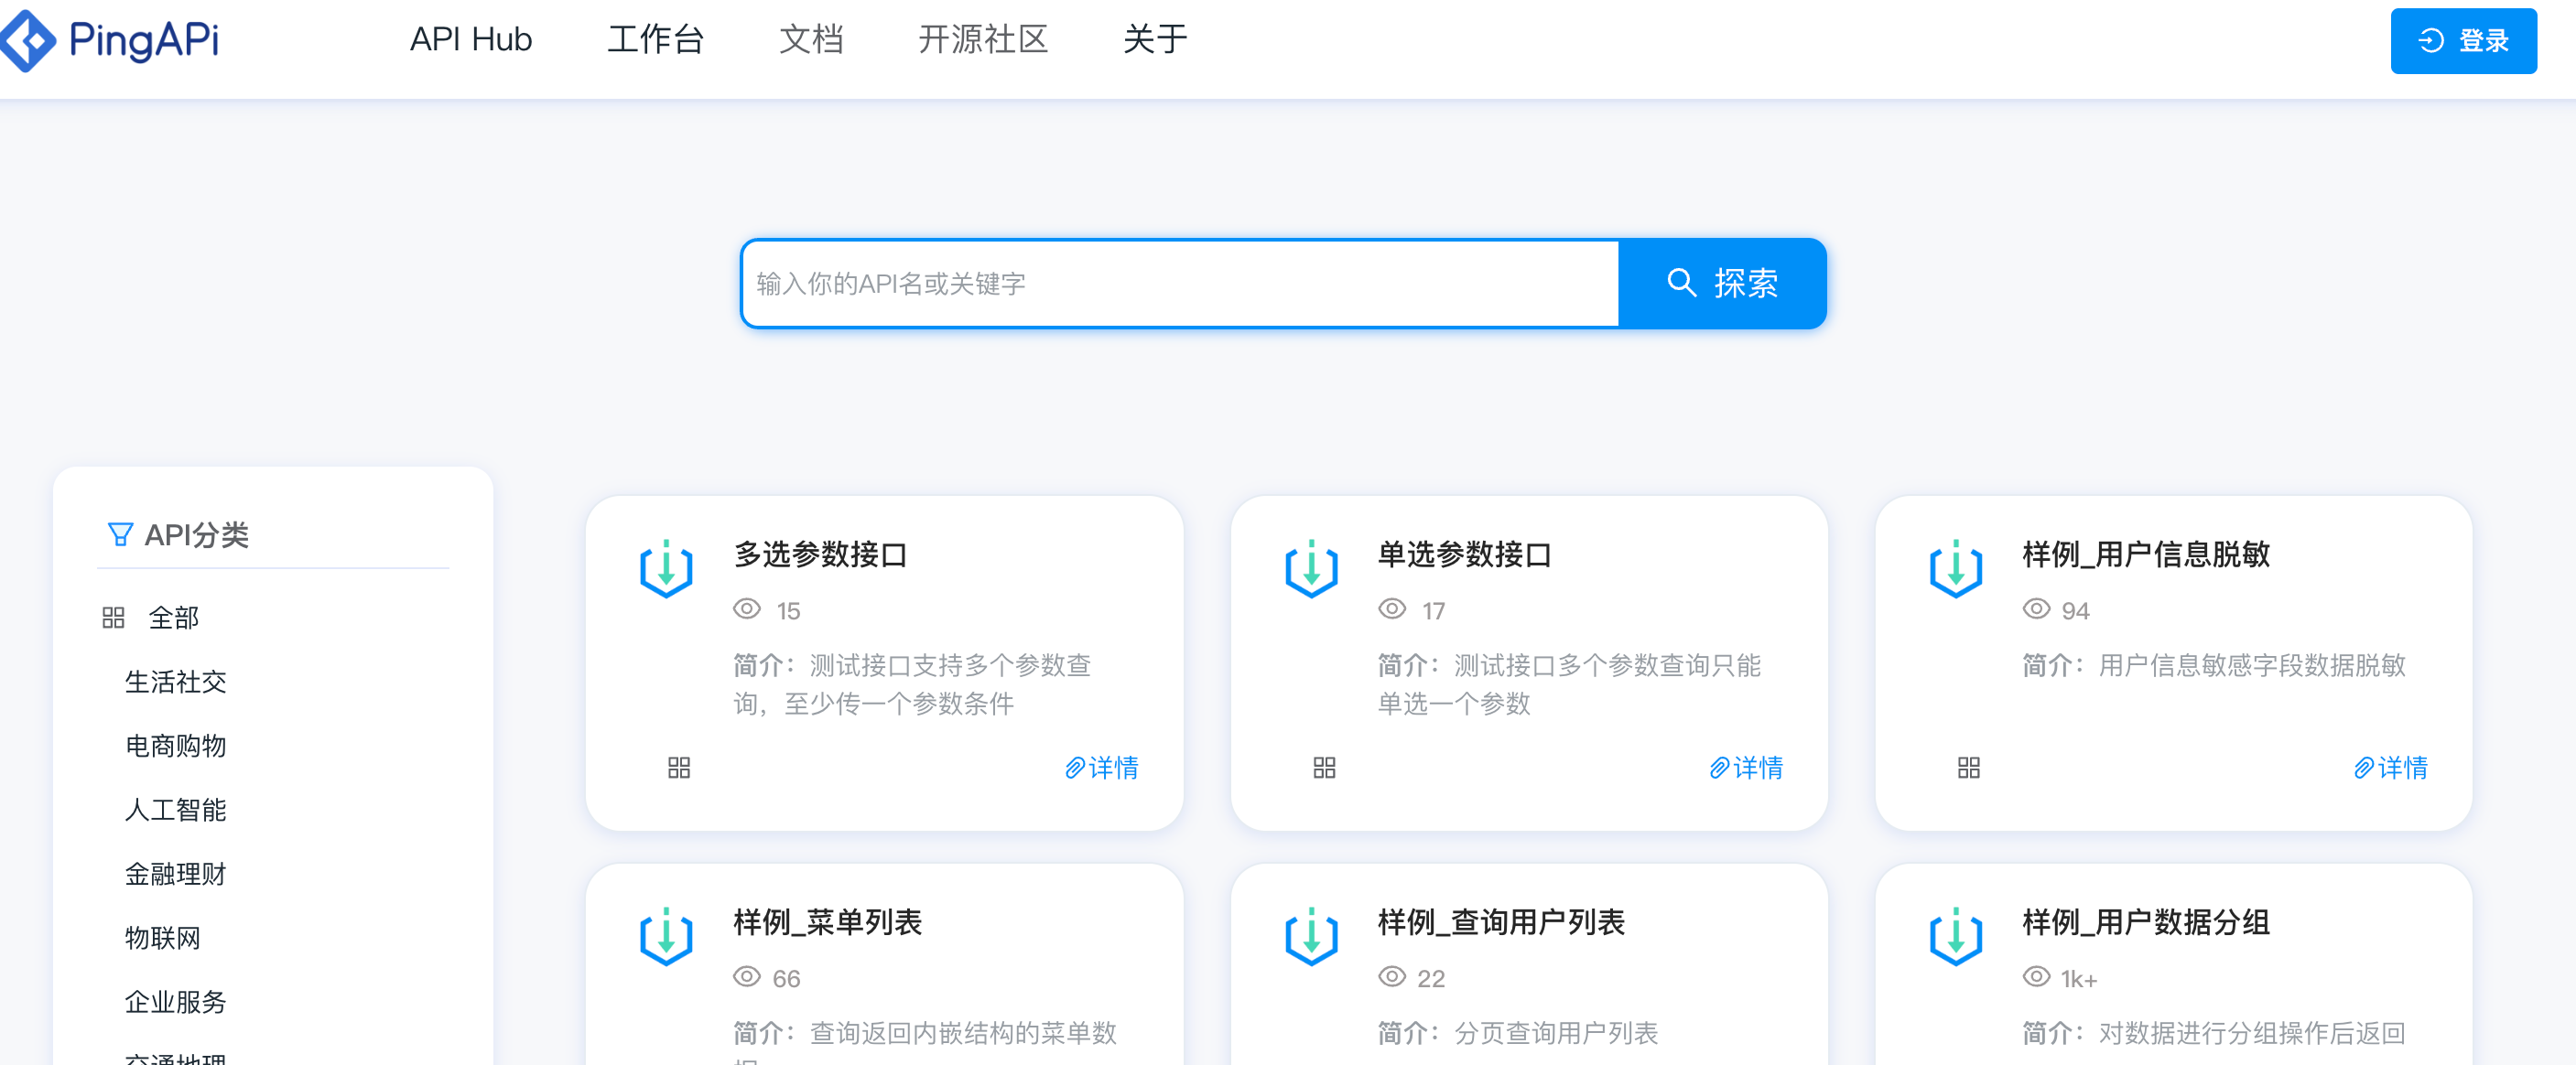Screen dimensions: 2576x1065
Task: Open the 文档 menu item
Action: coord(812,40)
